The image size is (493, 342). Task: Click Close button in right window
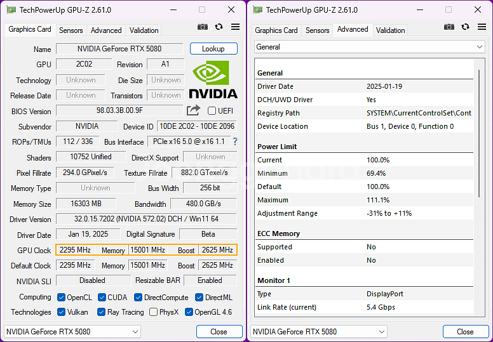point(466,332)
